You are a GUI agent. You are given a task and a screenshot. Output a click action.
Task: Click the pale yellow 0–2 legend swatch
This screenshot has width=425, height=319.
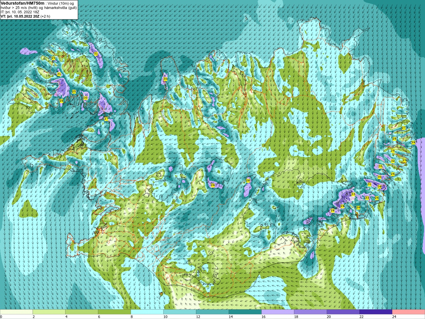16,312
